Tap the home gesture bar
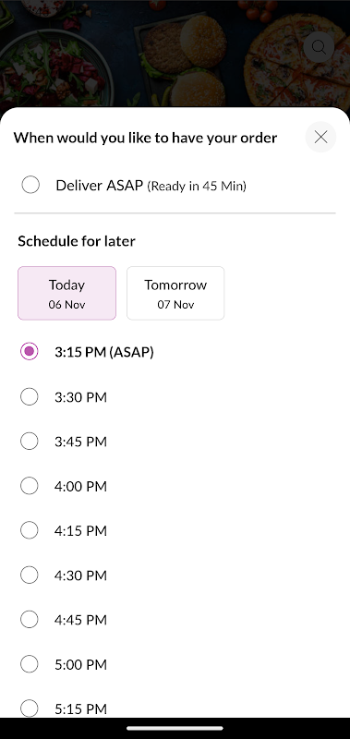Screen dimensions: 350x739 [x=175, y=728]
